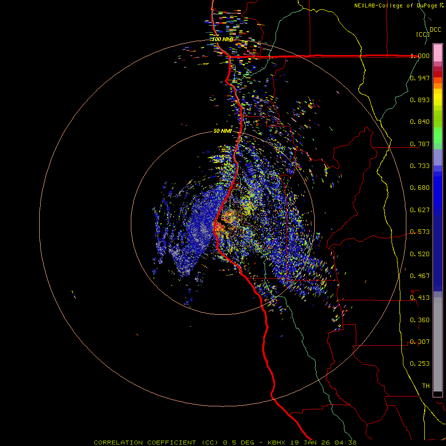
Task: Select the 0.467 scale value
Action: click(420, 276)
